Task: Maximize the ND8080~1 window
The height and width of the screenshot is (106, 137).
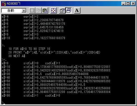Action: point(128,4)
